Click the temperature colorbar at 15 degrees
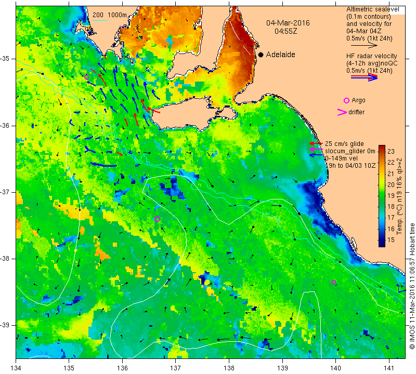The image size is (416, 374). [382, 240]
